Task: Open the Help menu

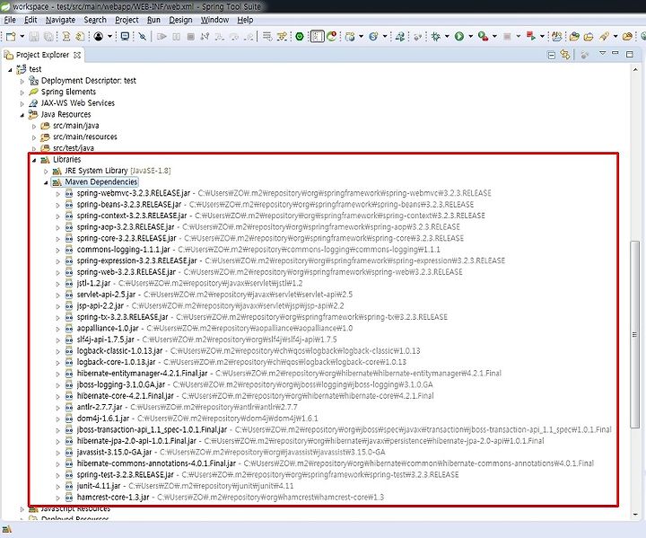Action: 245,20
